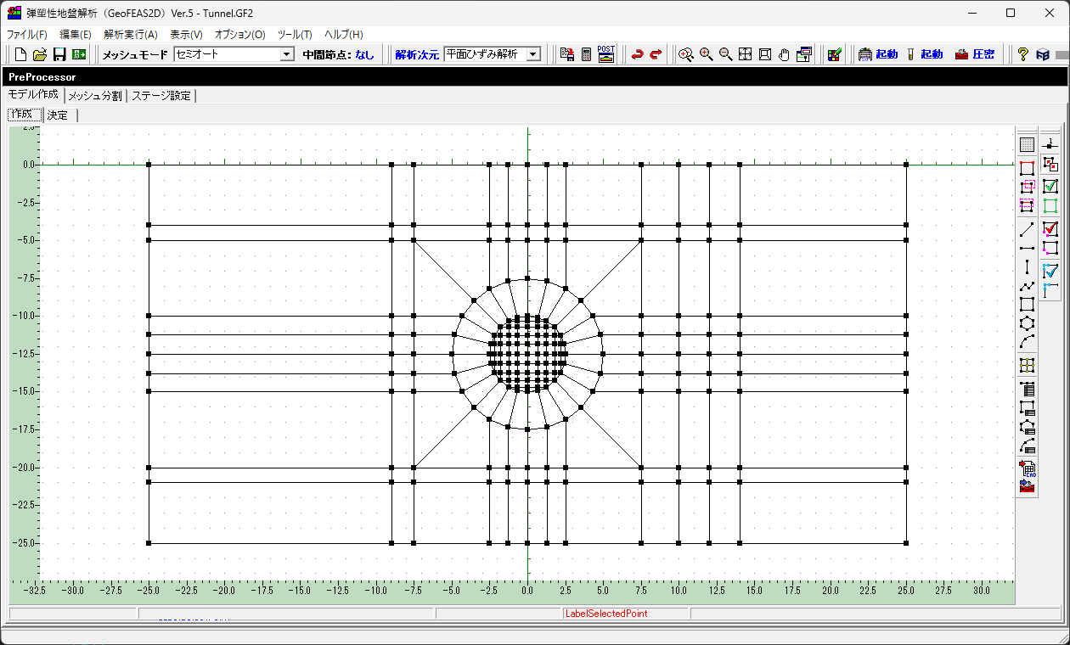This screenshot has width=1070, height=645.
Task: Switch to the モデル作成 tab
Action: click(x=33, y=95)
